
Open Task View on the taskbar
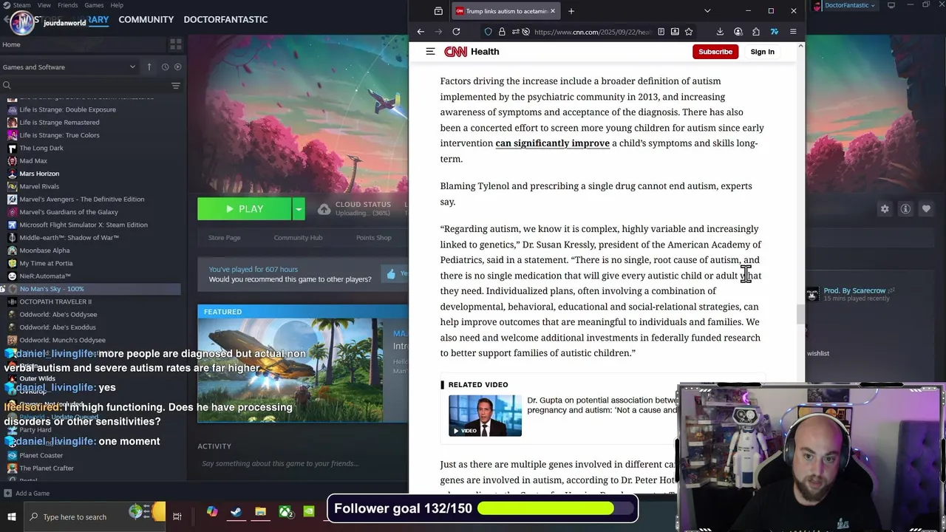pyautogui.click(x=177, y=516)
